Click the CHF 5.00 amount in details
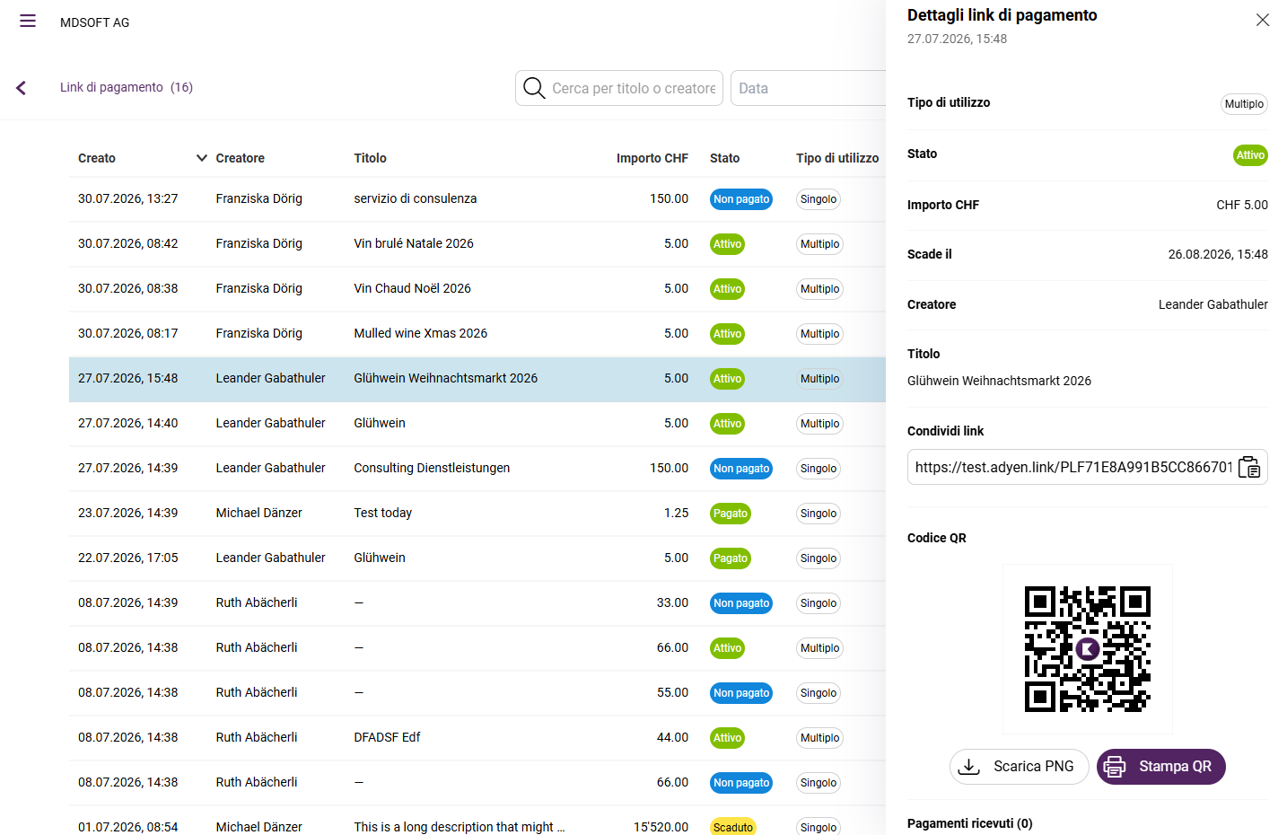The height and width of the screenshot is (835, 1287). point(1242,205)
